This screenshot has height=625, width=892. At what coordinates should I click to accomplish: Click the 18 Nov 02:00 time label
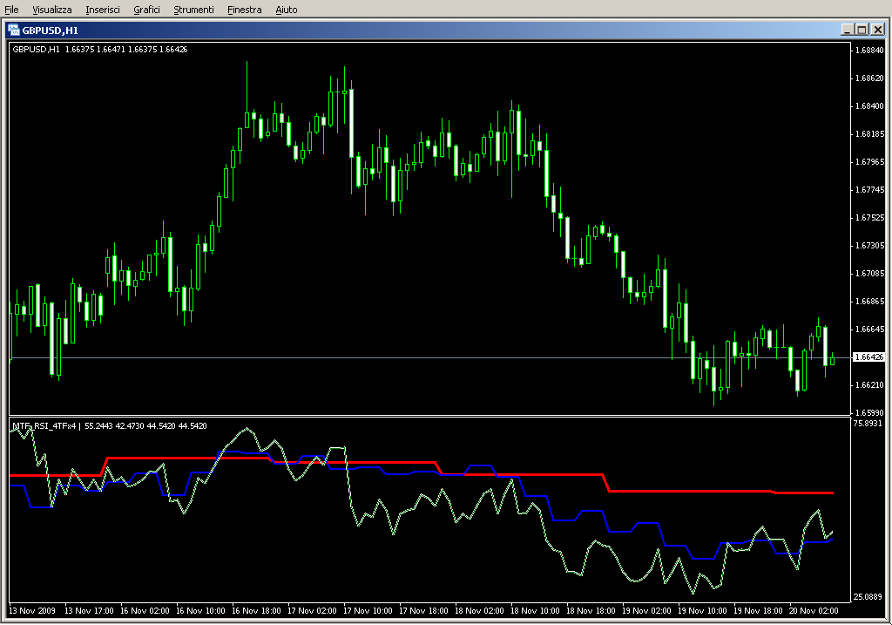[479, 611]
